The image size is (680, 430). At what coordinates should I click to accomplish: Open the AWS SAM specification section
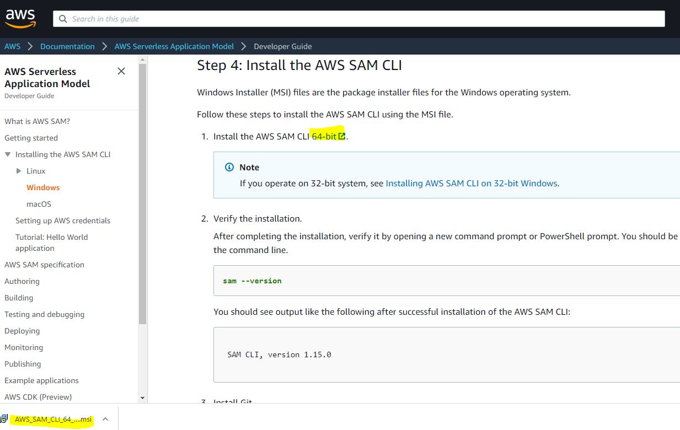[x=44, y=265]
